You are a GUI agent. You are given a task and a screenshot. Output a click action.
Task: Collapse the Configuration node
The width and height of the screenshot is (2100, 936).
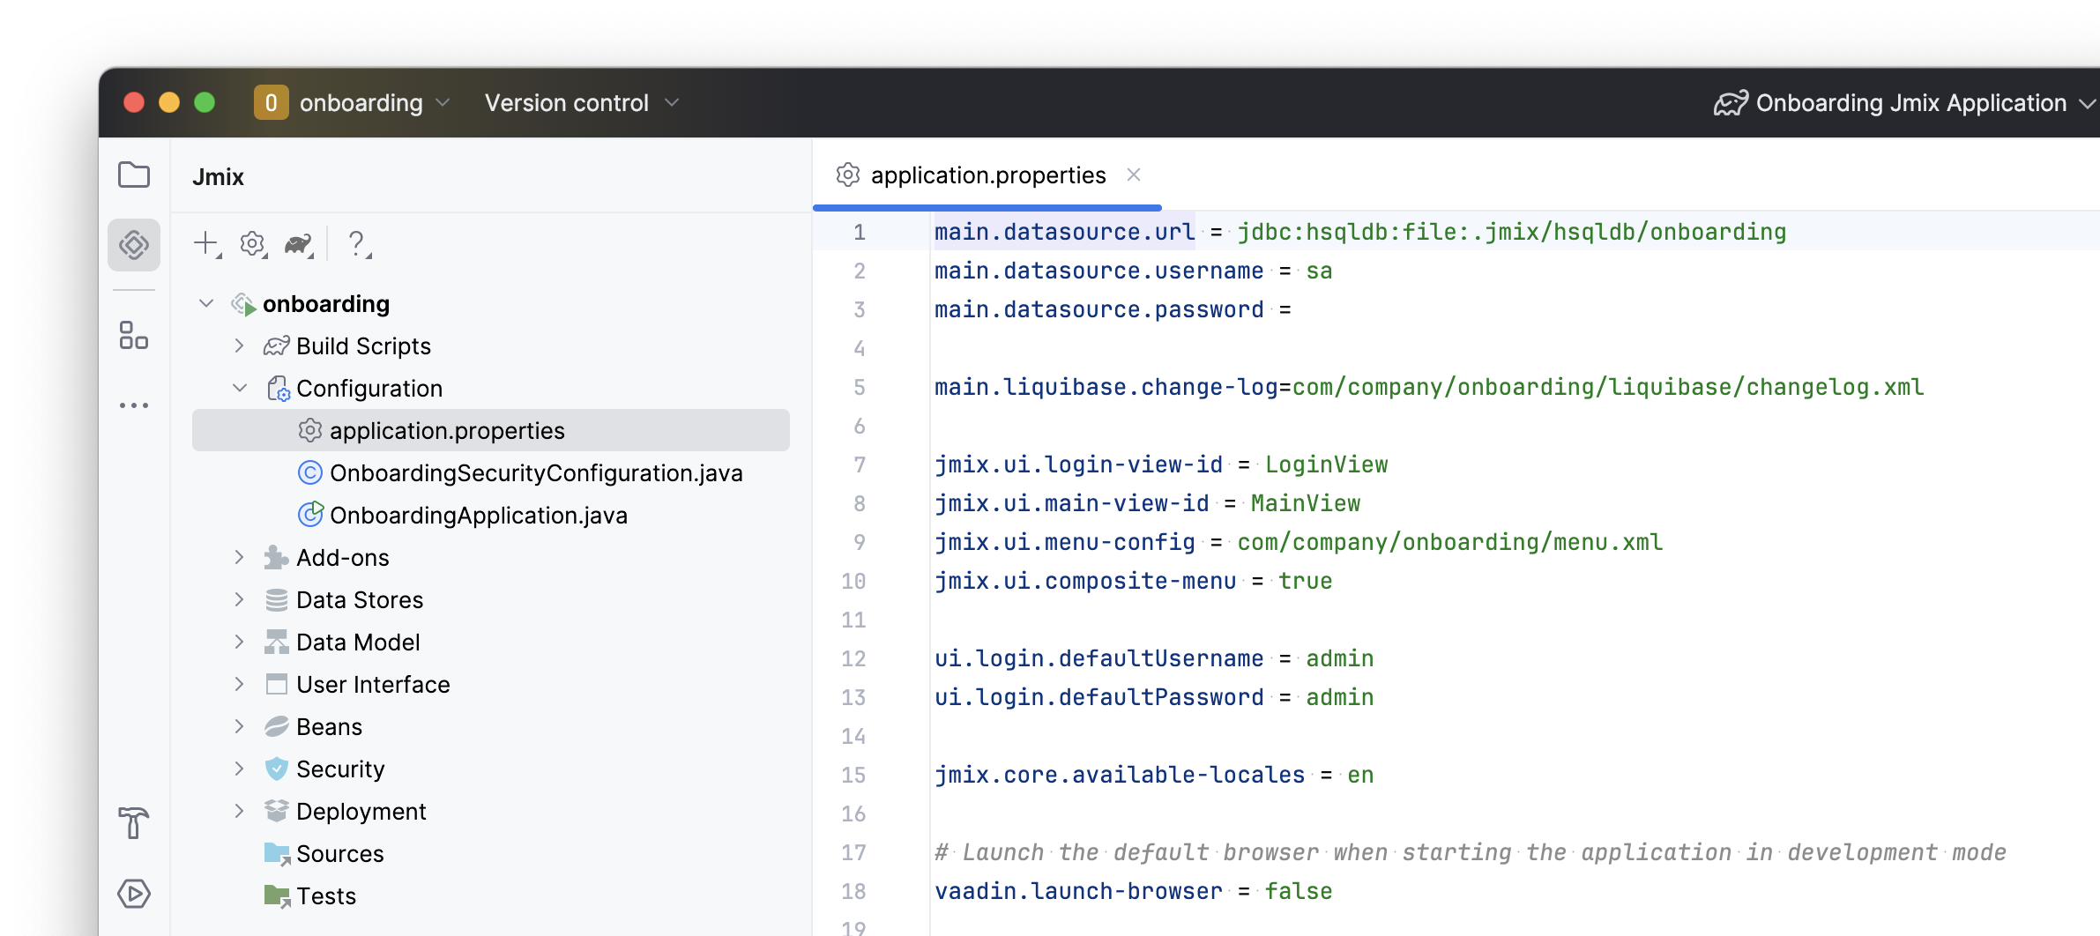239,389
